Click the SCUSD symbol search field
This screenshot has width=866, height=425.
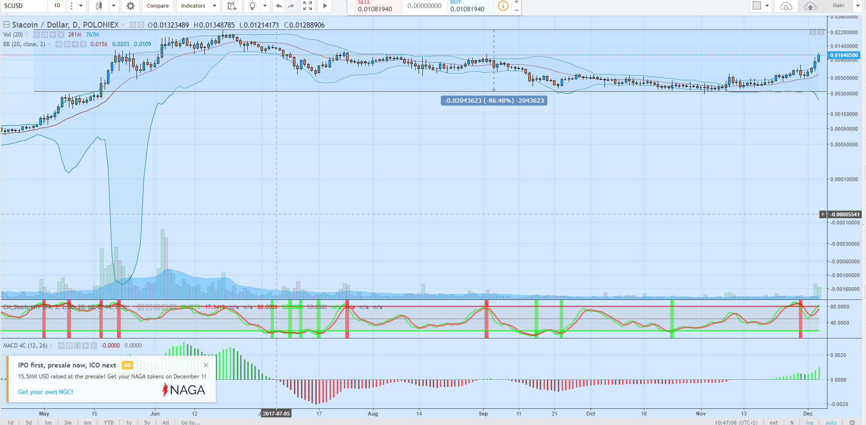pos(24,6)
